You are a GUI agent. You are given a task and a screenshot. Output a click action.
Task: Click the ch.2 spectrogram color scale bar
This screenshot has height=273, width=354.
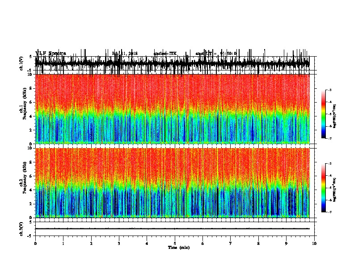tap(324, 188)
